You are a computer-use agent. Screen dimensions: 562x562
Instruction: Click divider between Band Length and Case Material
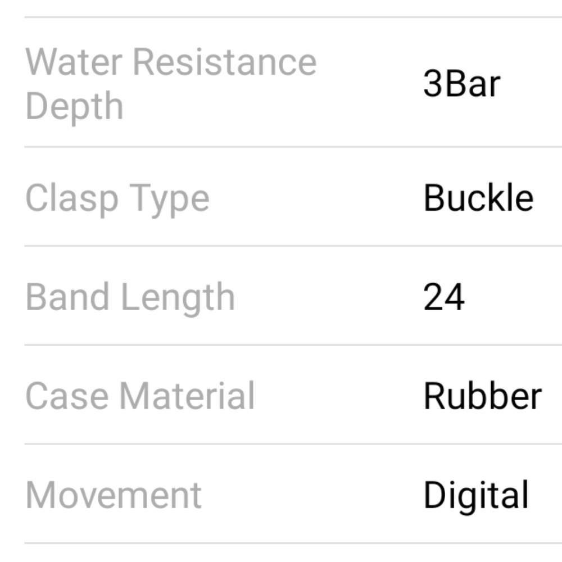[293, 345]
